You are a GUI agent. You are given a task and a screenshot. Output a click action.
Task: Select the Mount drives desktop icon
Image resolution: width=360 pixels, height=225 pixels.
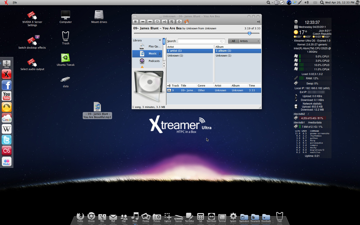click(99, 17)
